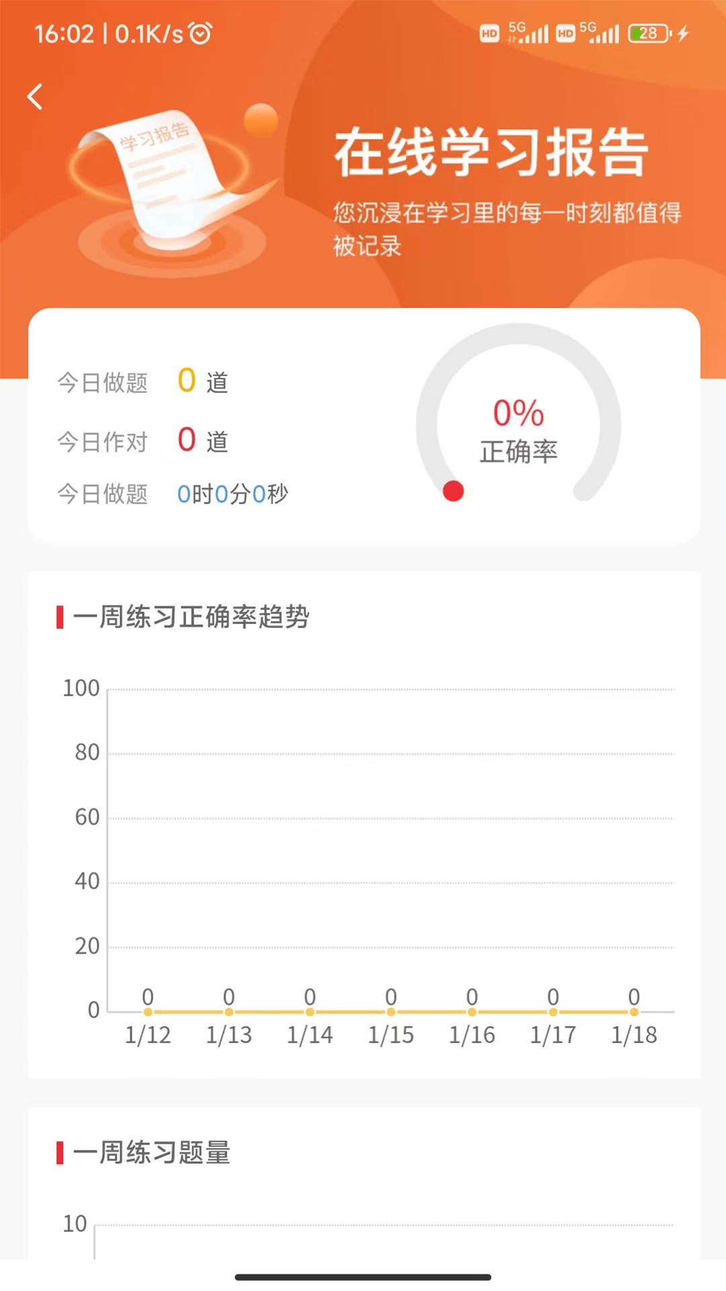Tap the back arrow icon
Screen dimensions: 726x1291
click(x=35, y=97)
